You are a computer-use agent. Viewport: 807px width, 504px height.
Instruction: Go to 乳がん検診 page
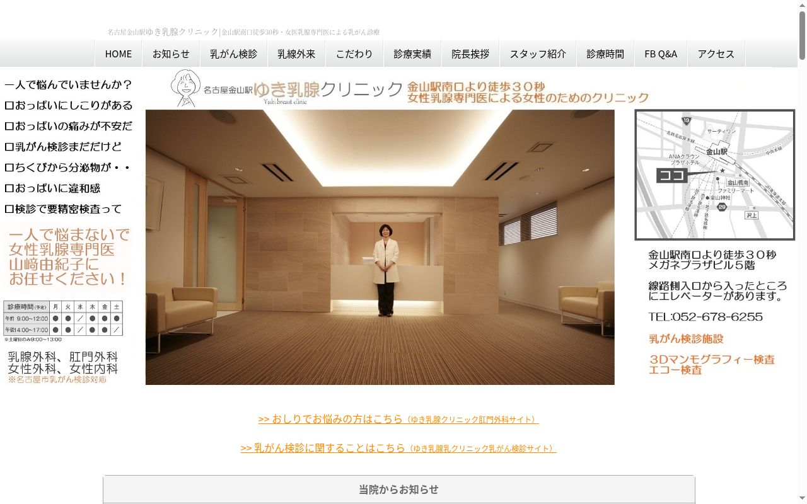(234, 54)
